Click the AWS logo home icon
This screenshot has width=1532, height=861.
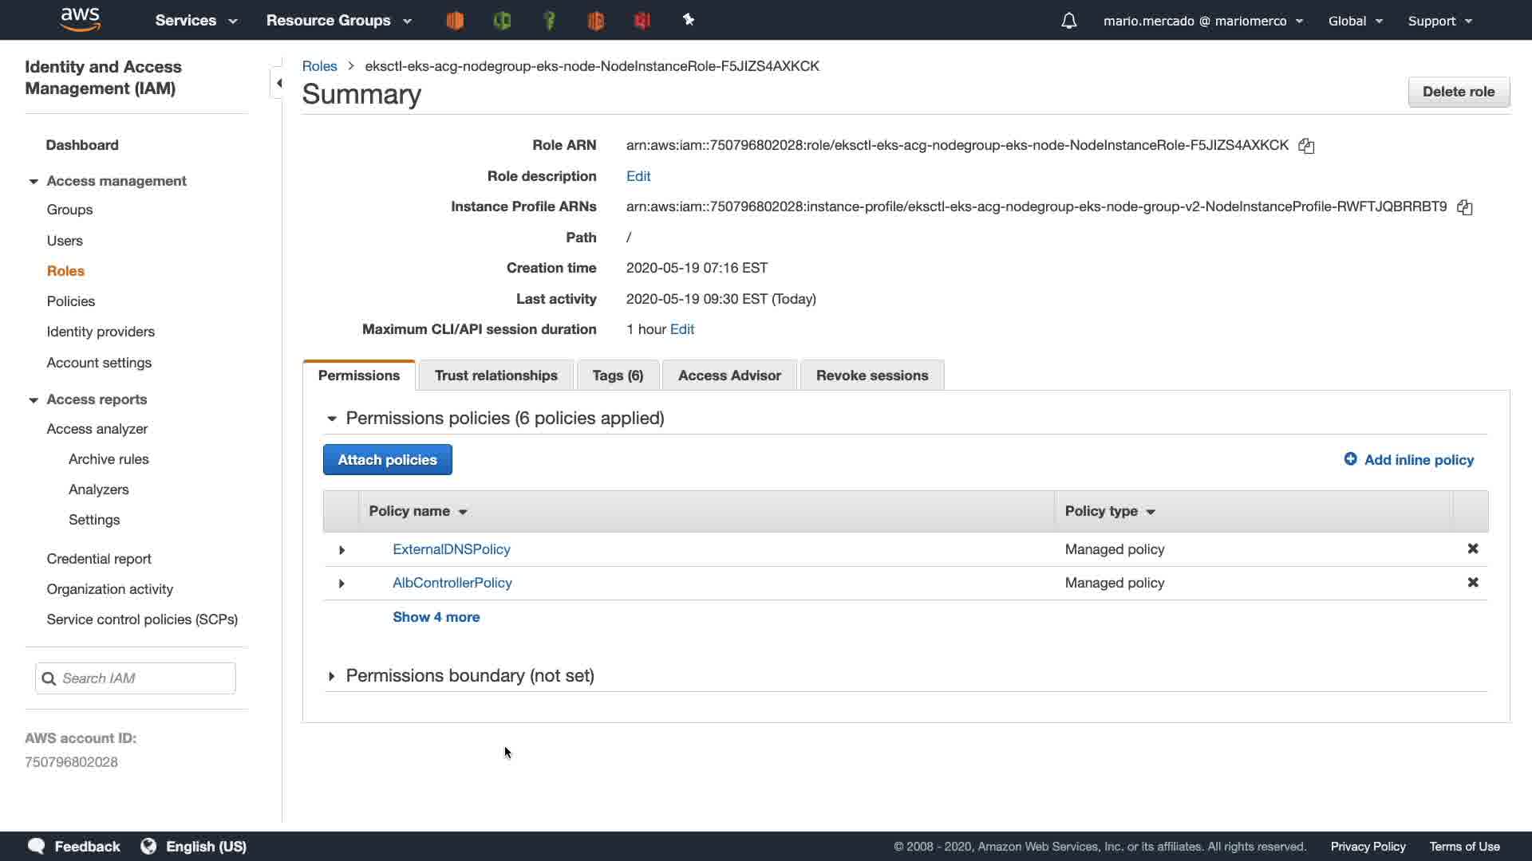click(81, 19)
